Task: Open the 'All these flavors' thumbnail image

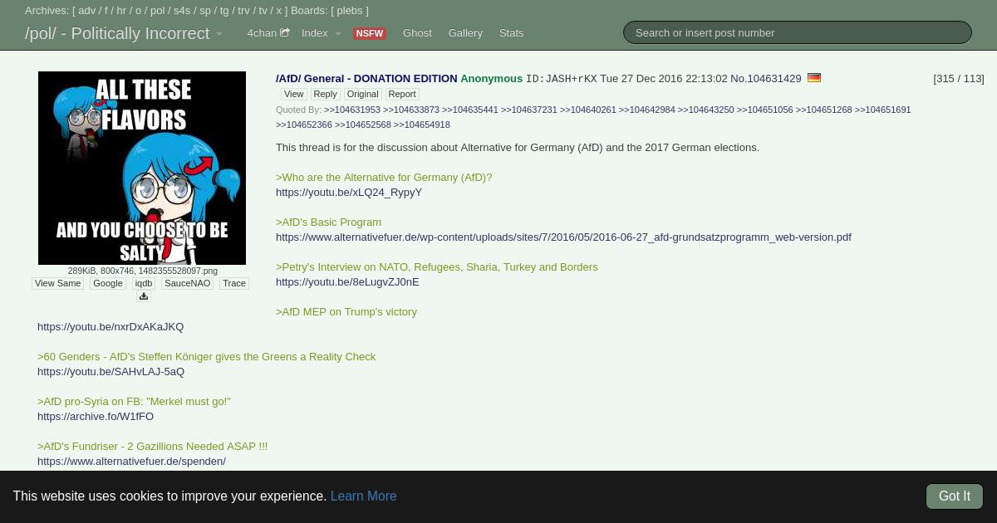Action: point(142,168)
